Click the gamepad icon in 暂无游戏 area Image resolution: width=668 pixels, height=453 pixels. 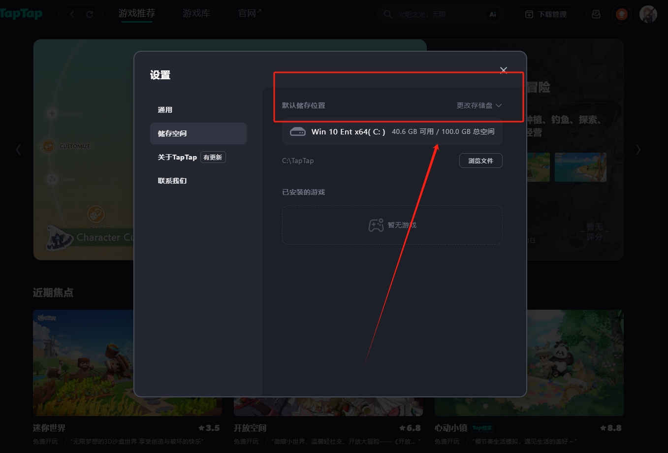coord(376,225)
